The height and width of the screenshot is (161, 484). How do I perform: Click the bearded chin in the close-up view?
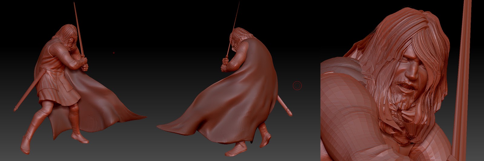[x=402, y=101]
